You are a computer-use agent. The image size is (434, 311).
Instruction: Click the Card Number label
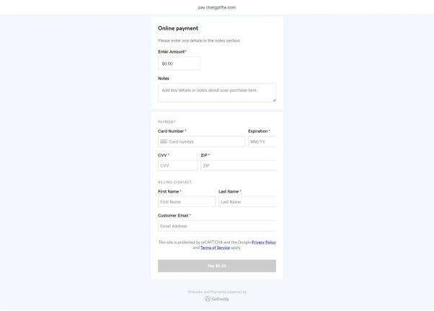tap(171, 131)
